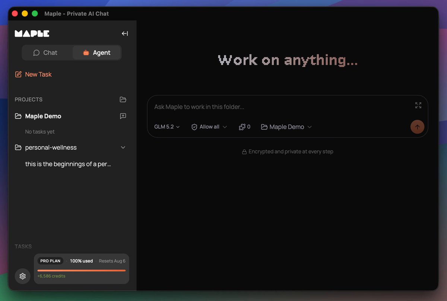Click the robot icon in the Agent tab

click(86, 53)
